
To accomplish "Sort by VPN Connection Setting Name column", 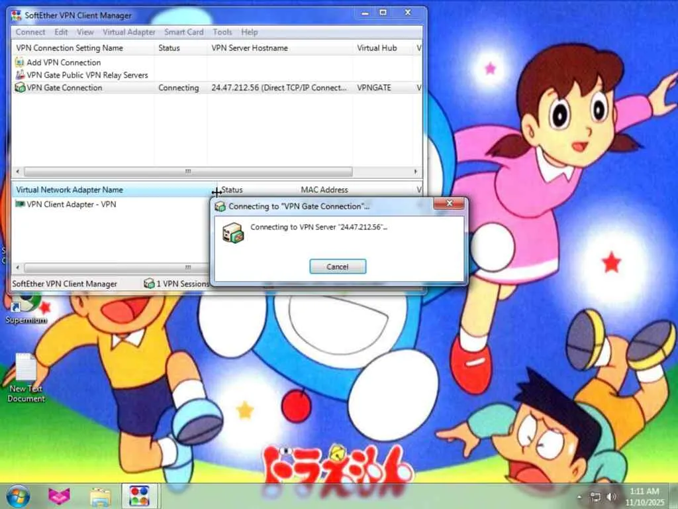I will (83, 48).
